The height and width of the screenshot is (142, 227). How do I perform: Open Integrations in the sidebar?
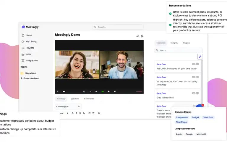coord(30,61)
